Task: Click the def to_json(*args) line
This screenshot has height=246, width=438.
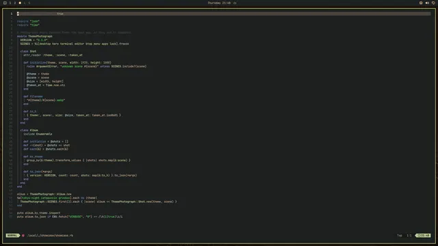Action: click(x=38, y=172)
